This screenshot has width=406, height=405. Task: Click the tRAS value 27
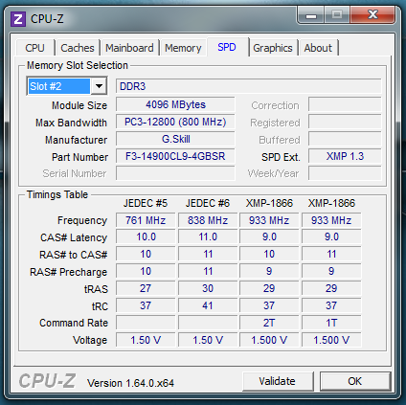point(146,288)
